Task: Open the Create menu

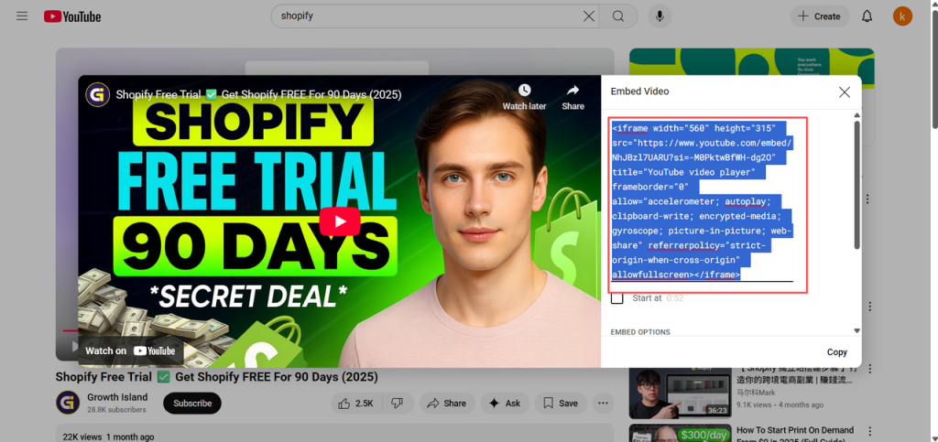Action: point(818,16)
